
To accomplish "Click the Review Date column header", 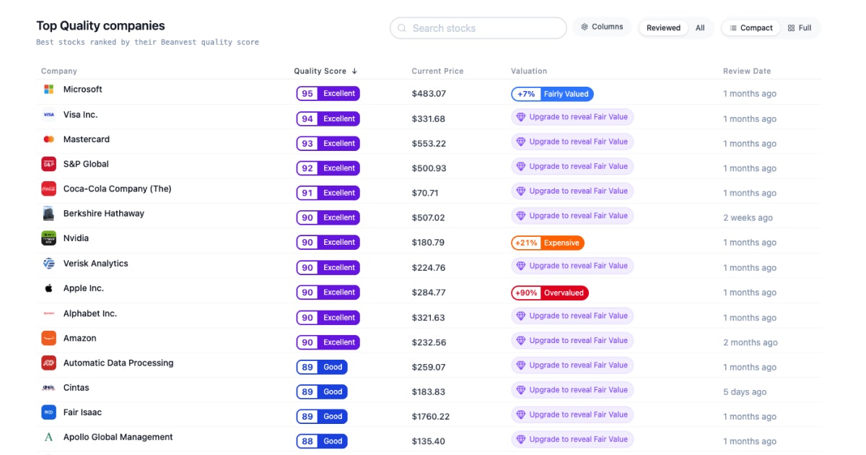I will 747,71.
